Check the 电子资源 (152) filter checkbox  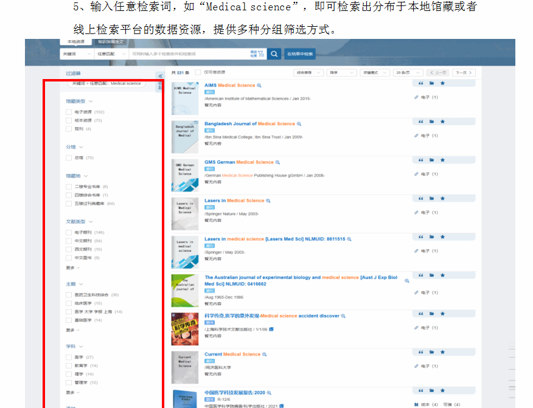[69, 112]
